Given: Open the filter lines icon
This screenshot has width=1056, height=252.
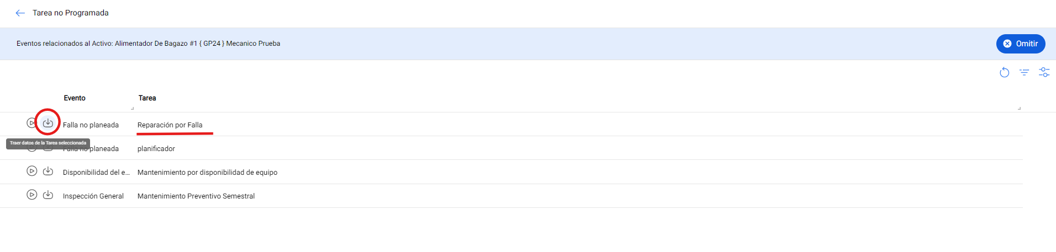Looking at the screenshot, I should (x=1024, y=72).
